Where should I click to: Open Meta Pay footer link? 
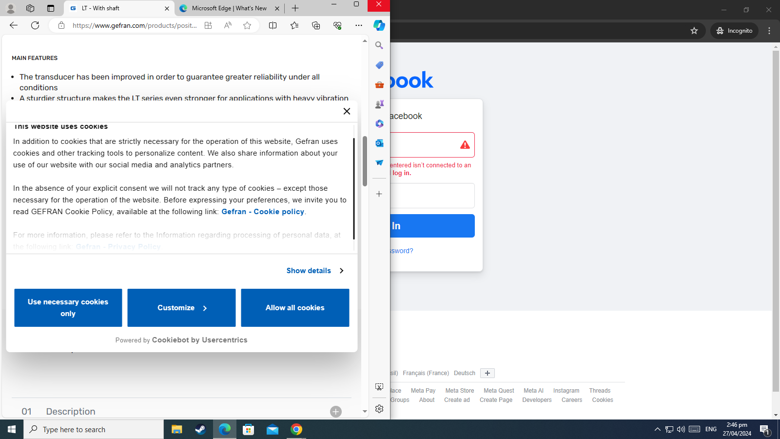[423, 391]
